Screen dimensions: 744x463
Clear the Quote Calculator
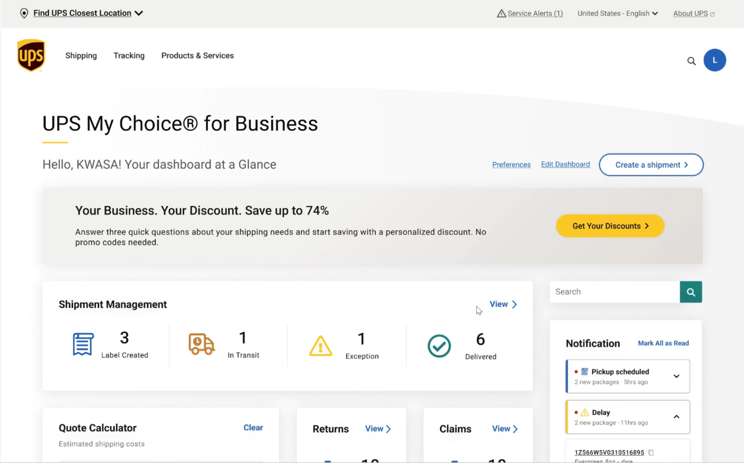click(x=253, y=428)
